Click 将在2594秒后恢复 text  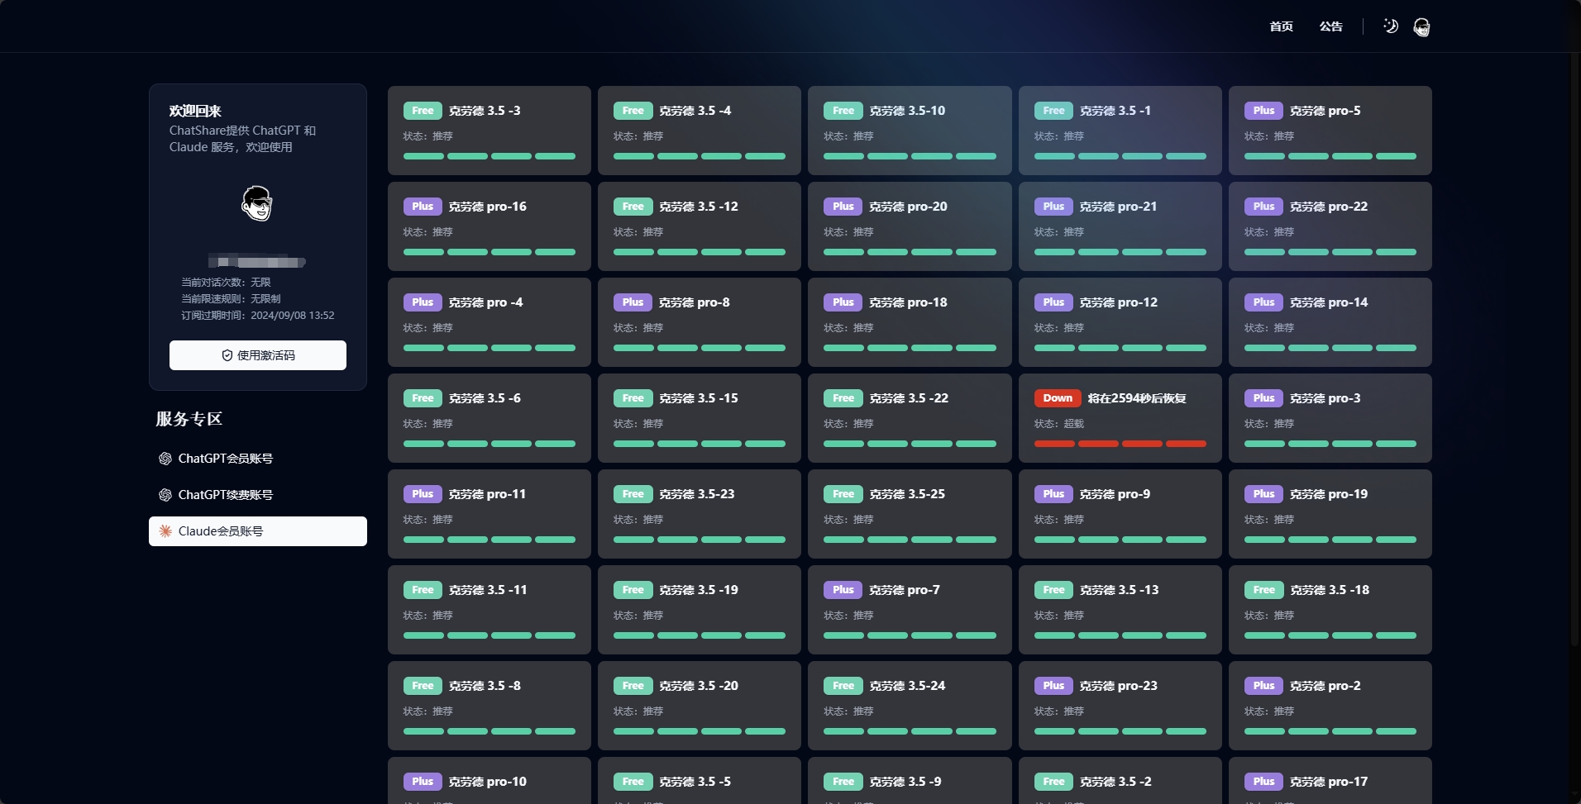click(x=1137, y=398)
